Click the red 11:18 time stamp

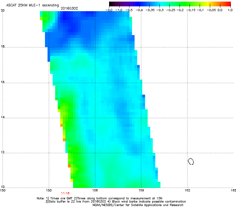(x=65, y=193)
